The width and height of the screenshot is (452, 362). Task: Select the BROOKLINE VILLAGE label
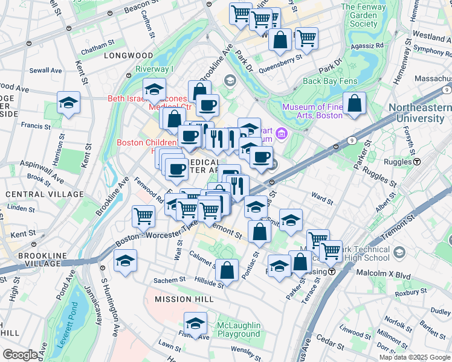[x=43, y=259]
